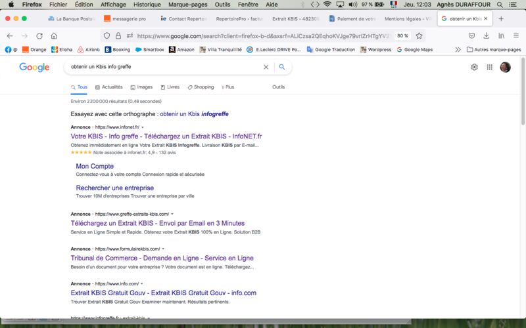The width and height of the screenshot is (526, 328).
Task: Open Téléchargez un Extrait KBIS result
Action: point(158,223)
